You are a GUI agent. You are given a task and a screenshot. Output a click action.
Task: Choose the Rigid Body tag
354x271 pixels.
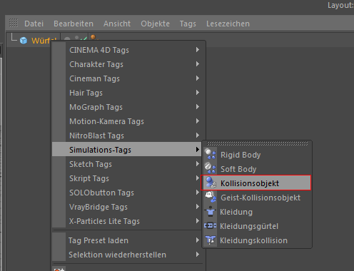click(x=257, y=155)
